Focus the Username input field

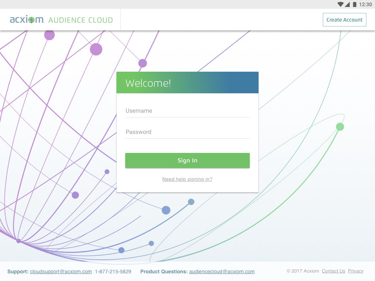click(187, 111)
